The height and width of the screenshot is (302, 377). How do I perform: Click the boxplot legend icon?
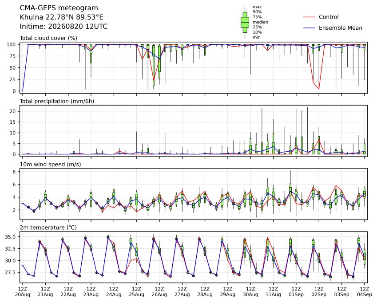245,22
